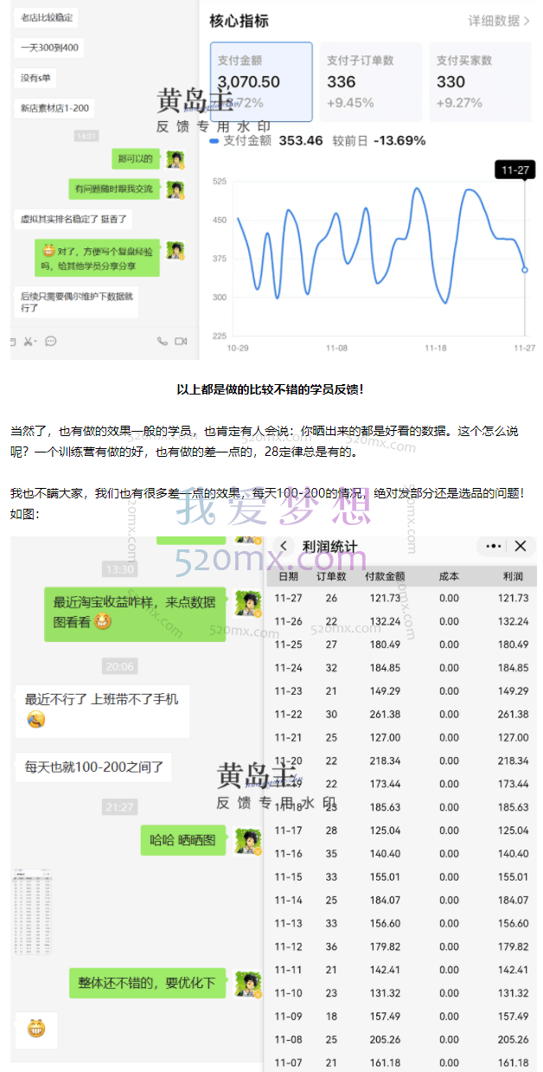Click the 每天也就100-200之间了 message

click(x=93, y=767)
